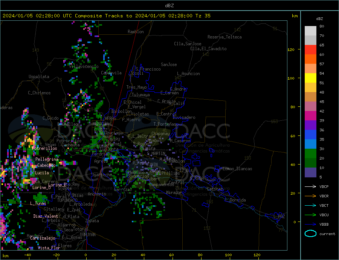This screenshot has height=260, width=339.
Task: Click the timestamp '2024/01/05 02:28:00 UTC Composite' header
Action: (52, 16)
